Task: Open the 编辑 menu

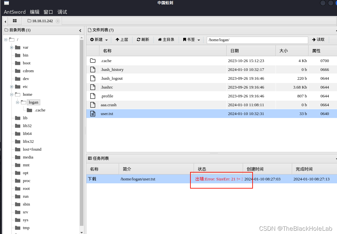Action: 35,12
